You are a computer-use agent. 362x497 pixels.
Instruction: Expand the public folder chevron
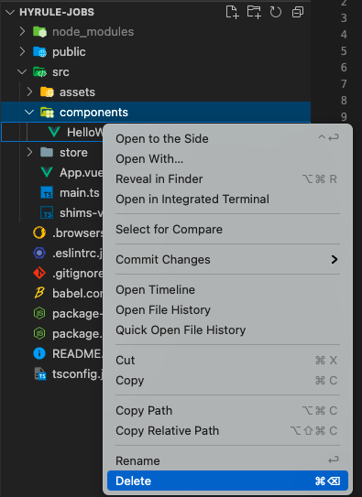22,51
